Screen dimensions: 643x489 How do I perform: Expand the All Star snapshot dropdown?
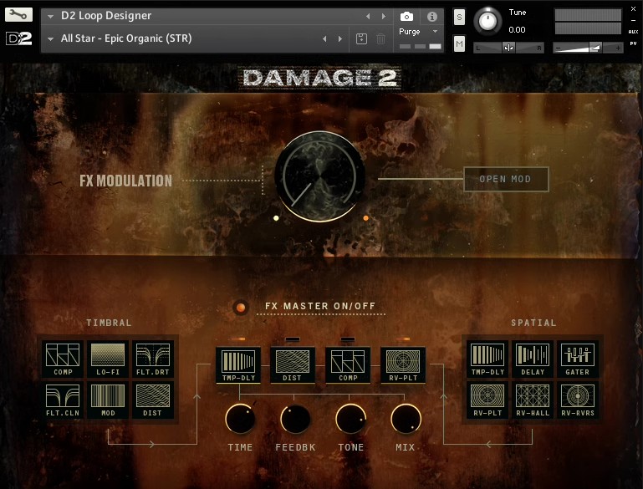coord(51,39)
